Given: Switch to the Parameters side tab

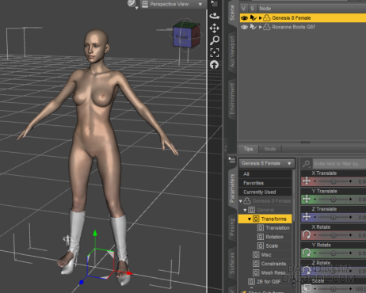Looking at the screenshot, I should coord(232,188).
